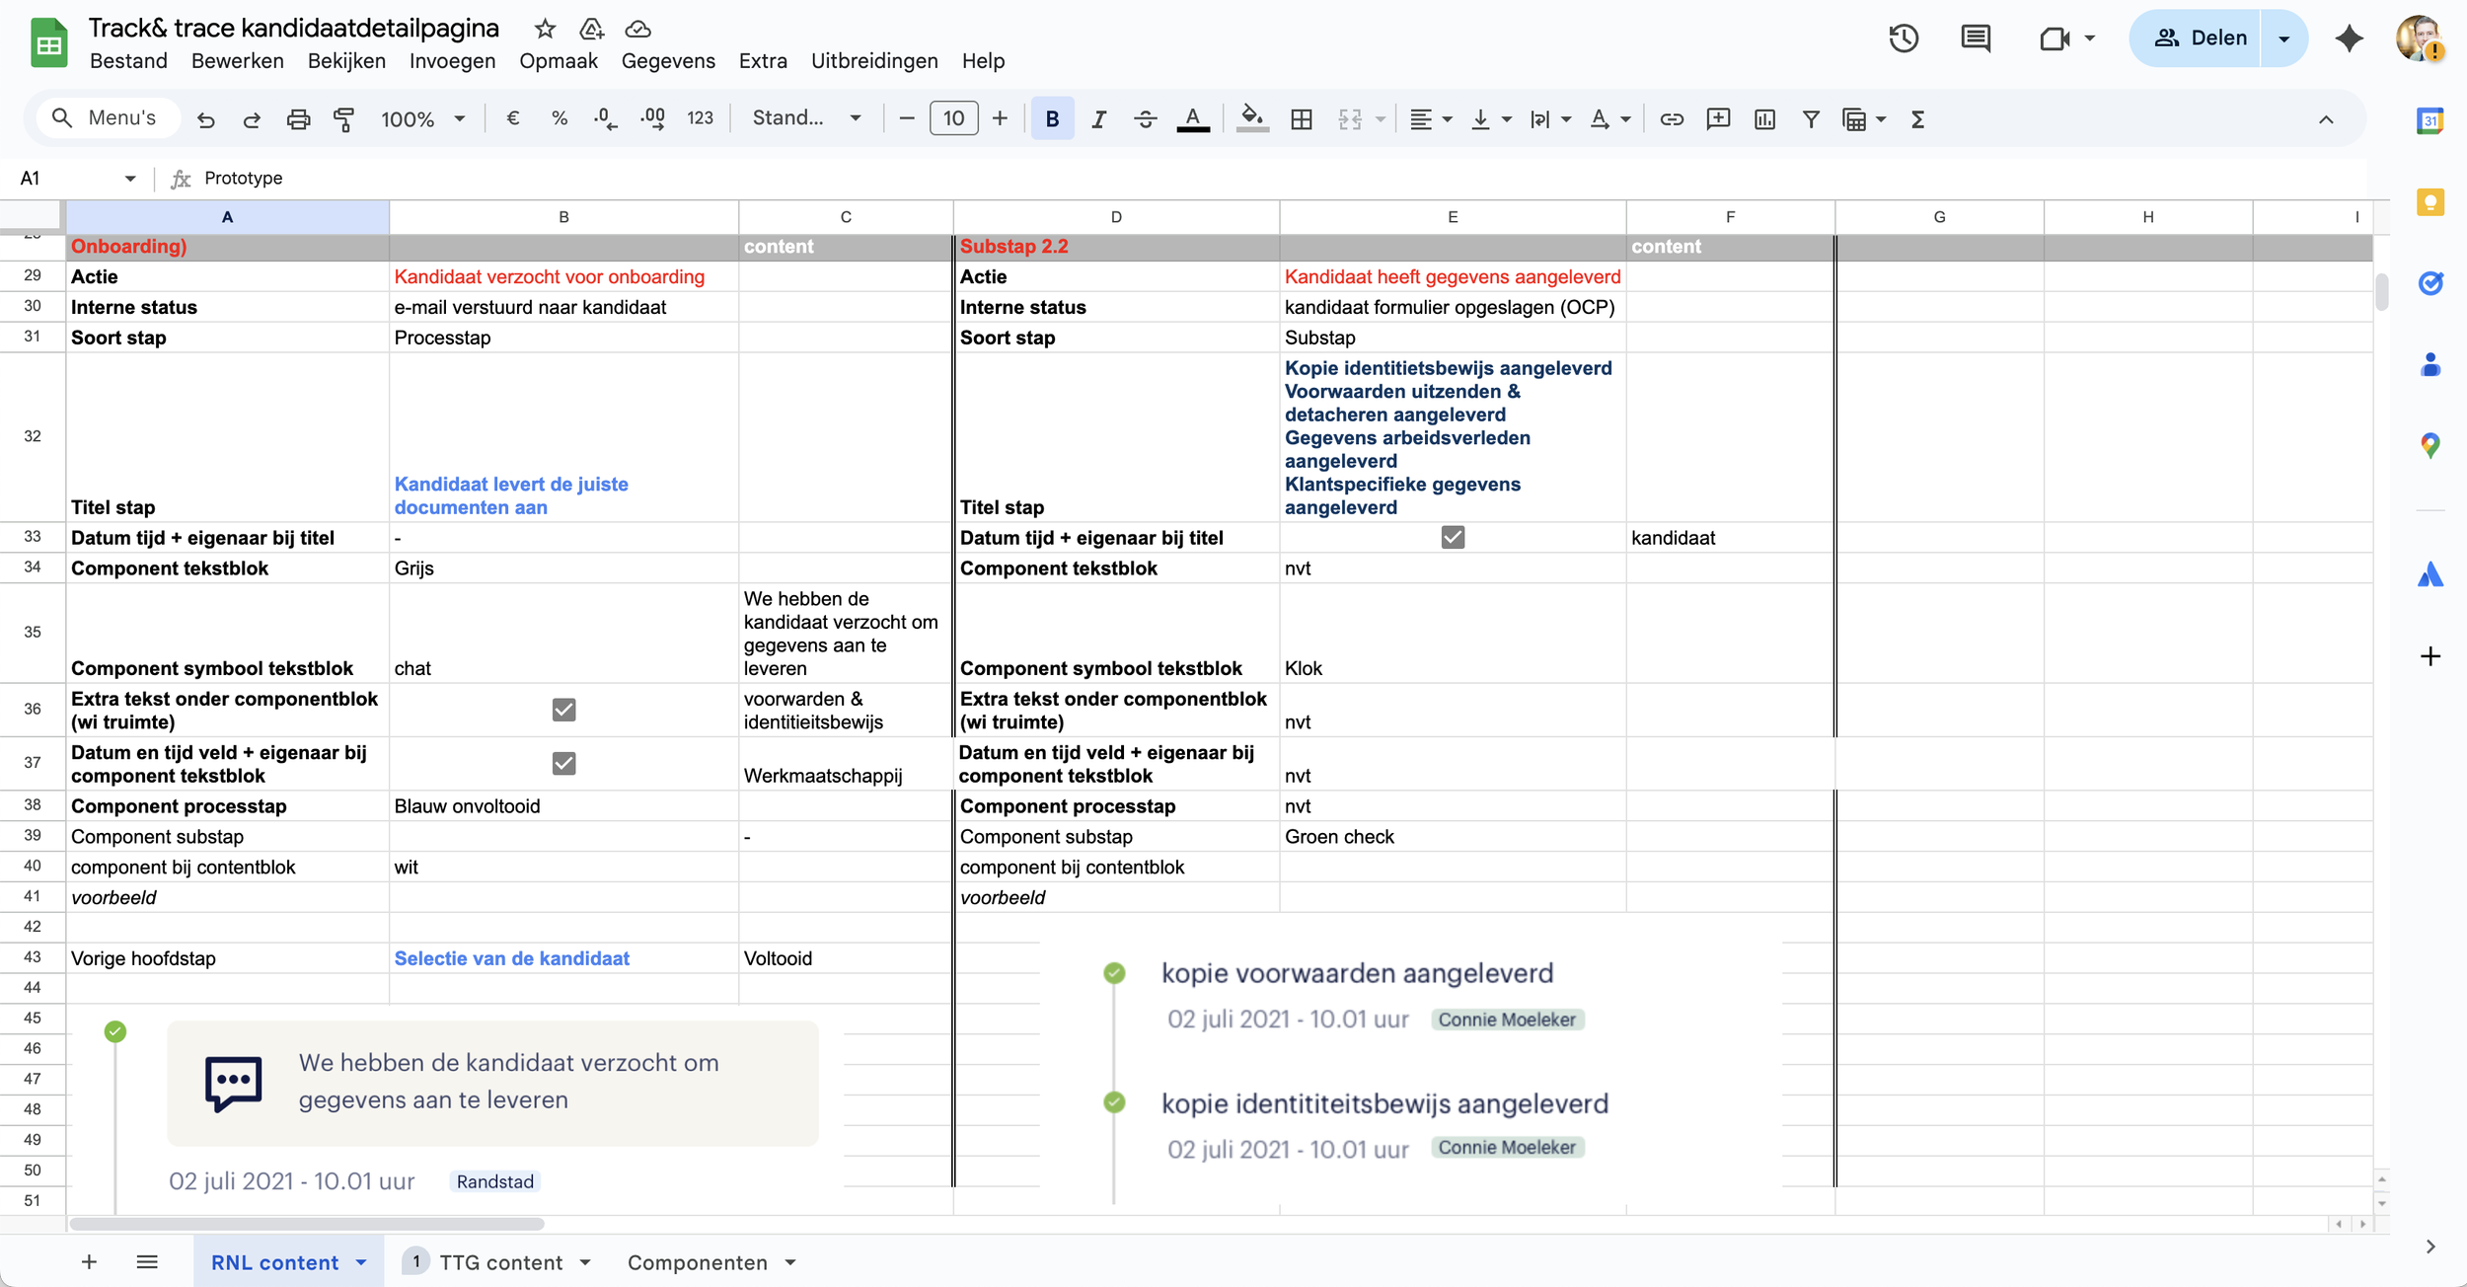Open the zoom 100% dropdown
2467x1287 pixels.
click(422, 119)
